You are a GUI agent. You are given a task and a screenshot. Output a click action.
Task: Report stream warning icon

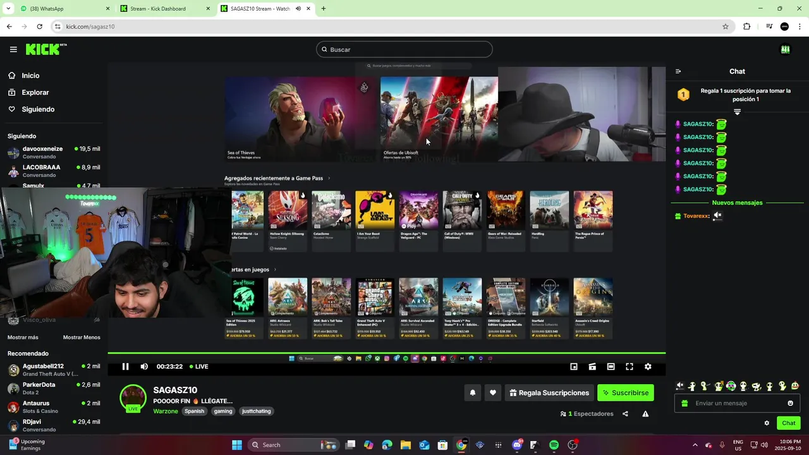tap(645, 414)
